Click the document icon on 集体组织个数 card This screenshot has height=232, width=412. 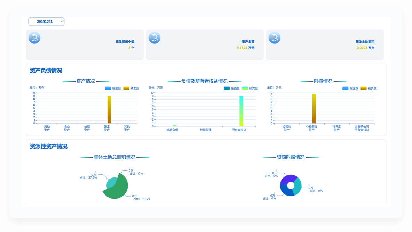(x=34, y=38)
